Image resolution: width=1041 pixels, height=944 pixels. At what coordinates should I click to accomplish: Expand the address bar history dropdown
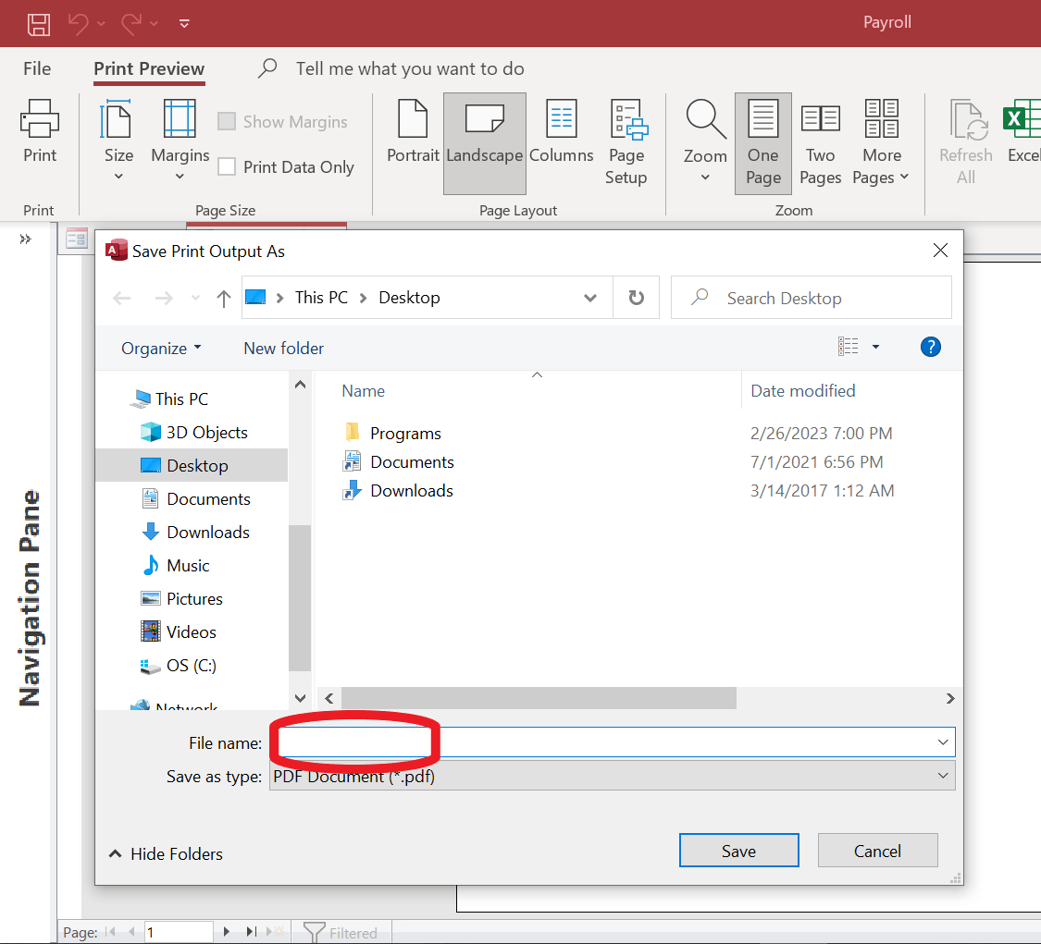589,298
